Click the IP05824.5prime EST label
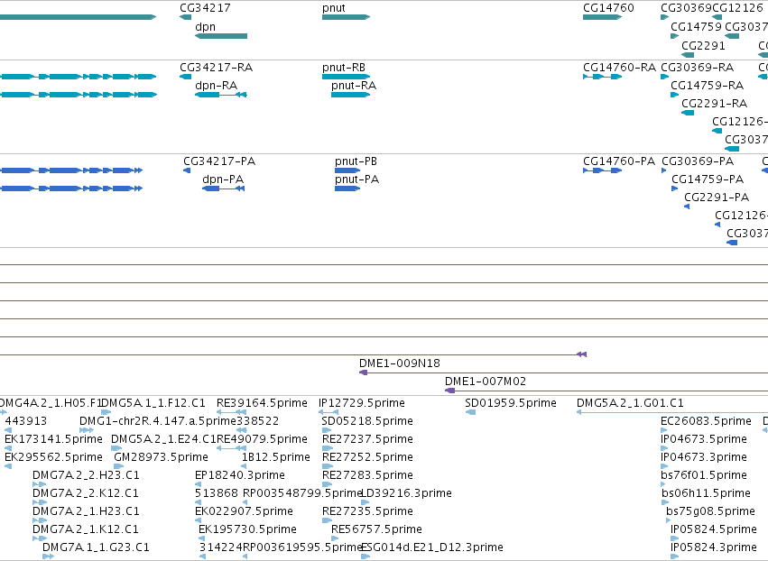This screenshot has height=561, width=768. (x=714, y=530)
